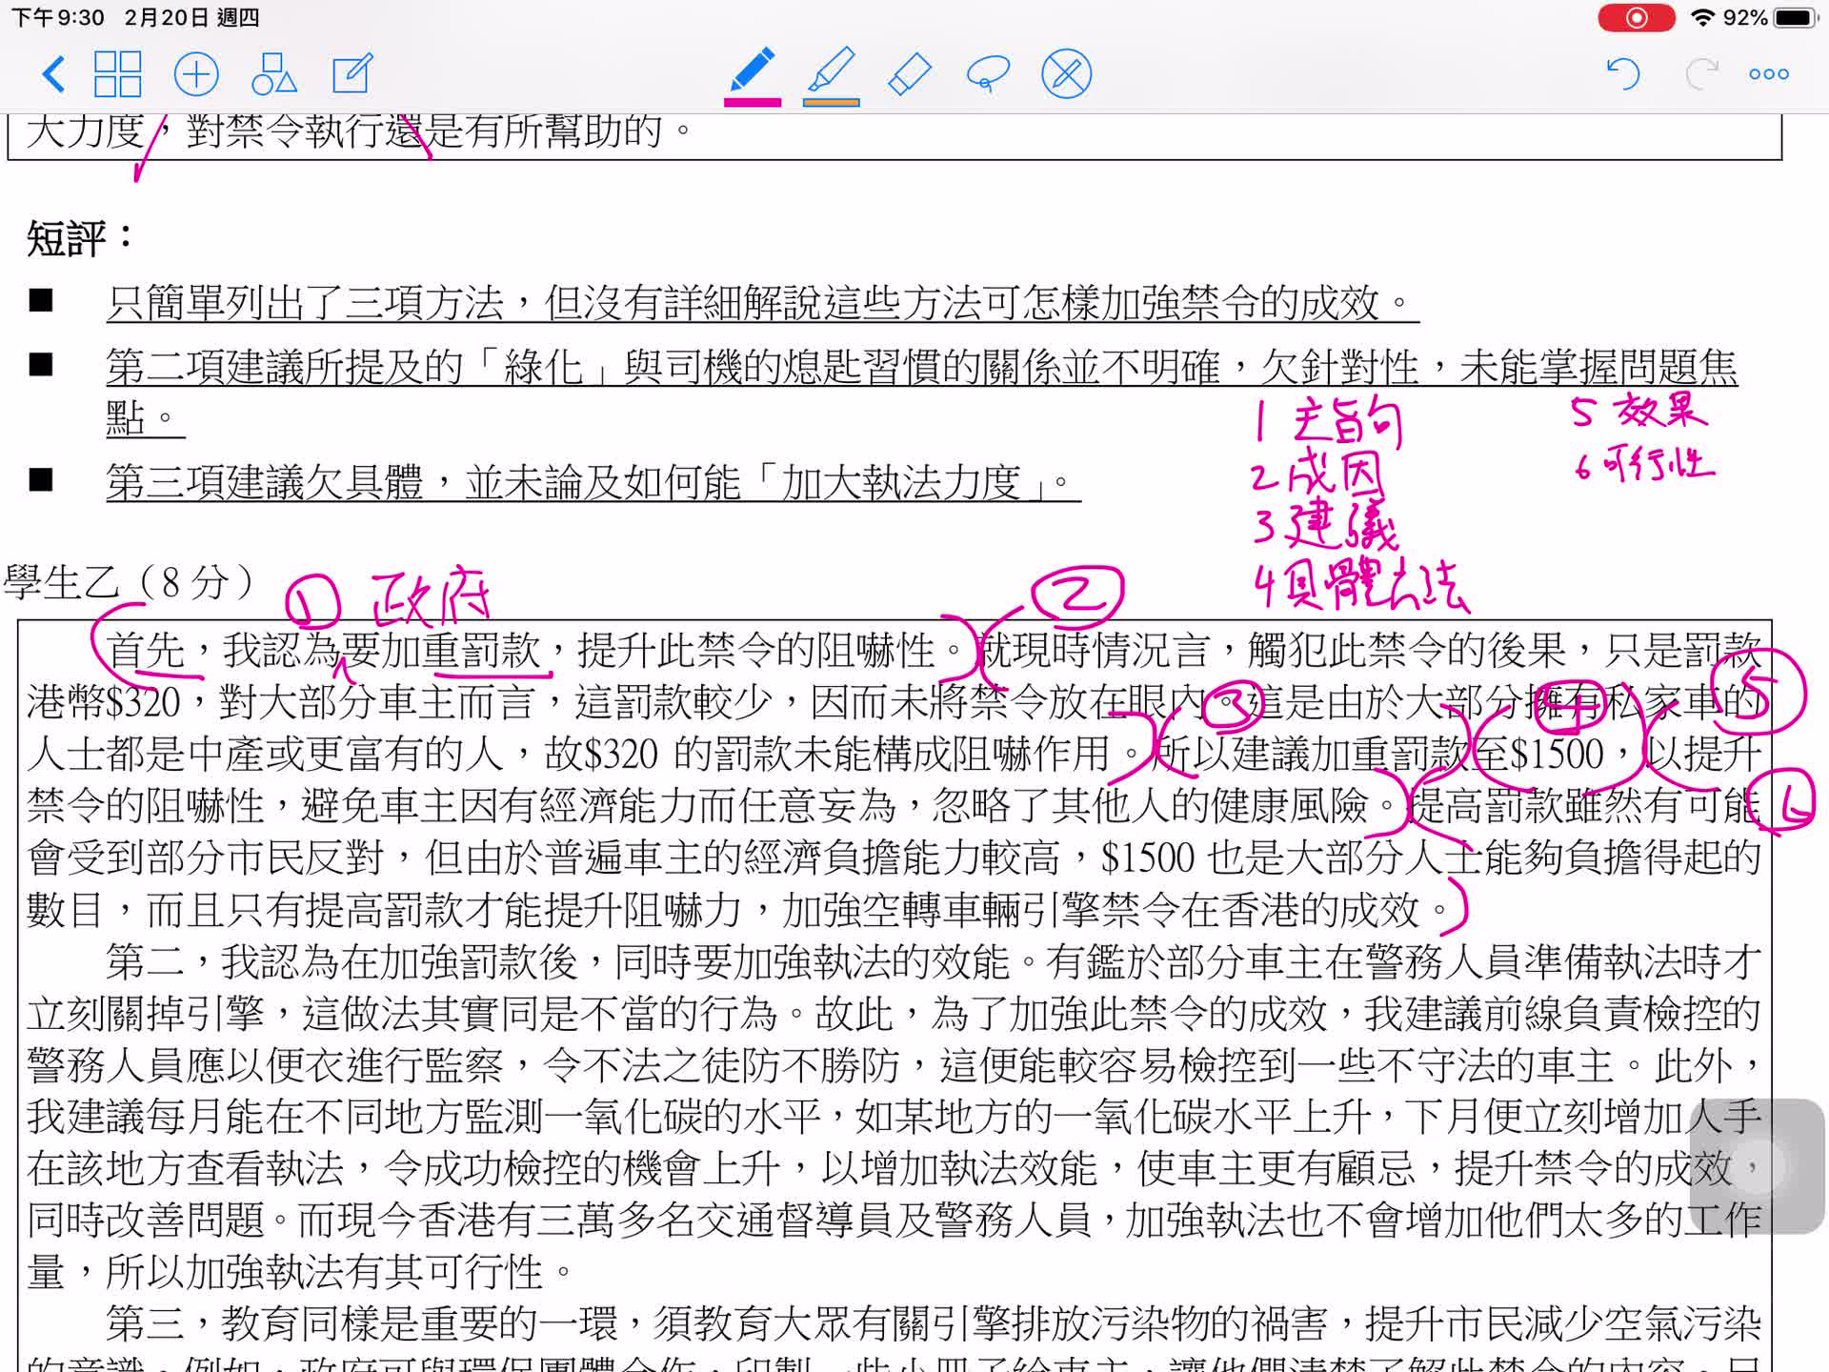Tap the edit note pencil-square icon

coord(352,73)
